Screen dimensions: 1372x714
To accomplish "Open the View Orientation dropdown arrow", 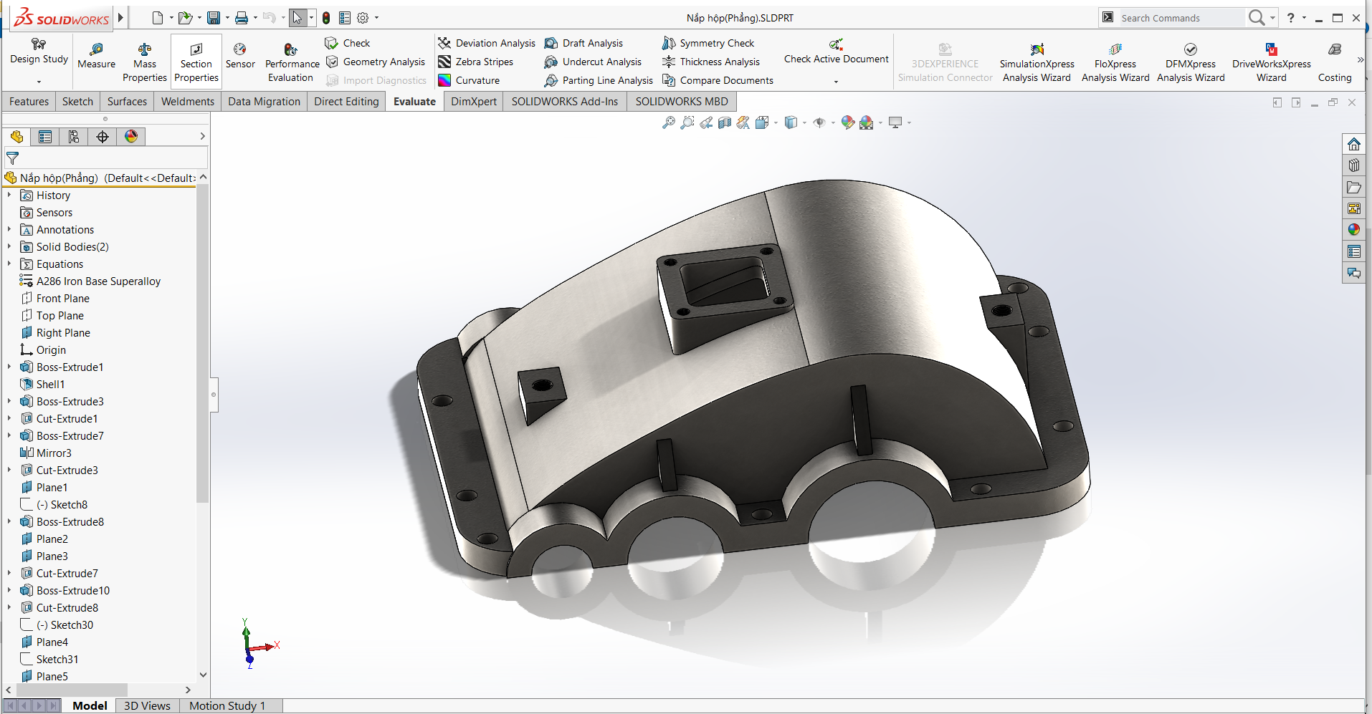I will click(x=776, y=123).
